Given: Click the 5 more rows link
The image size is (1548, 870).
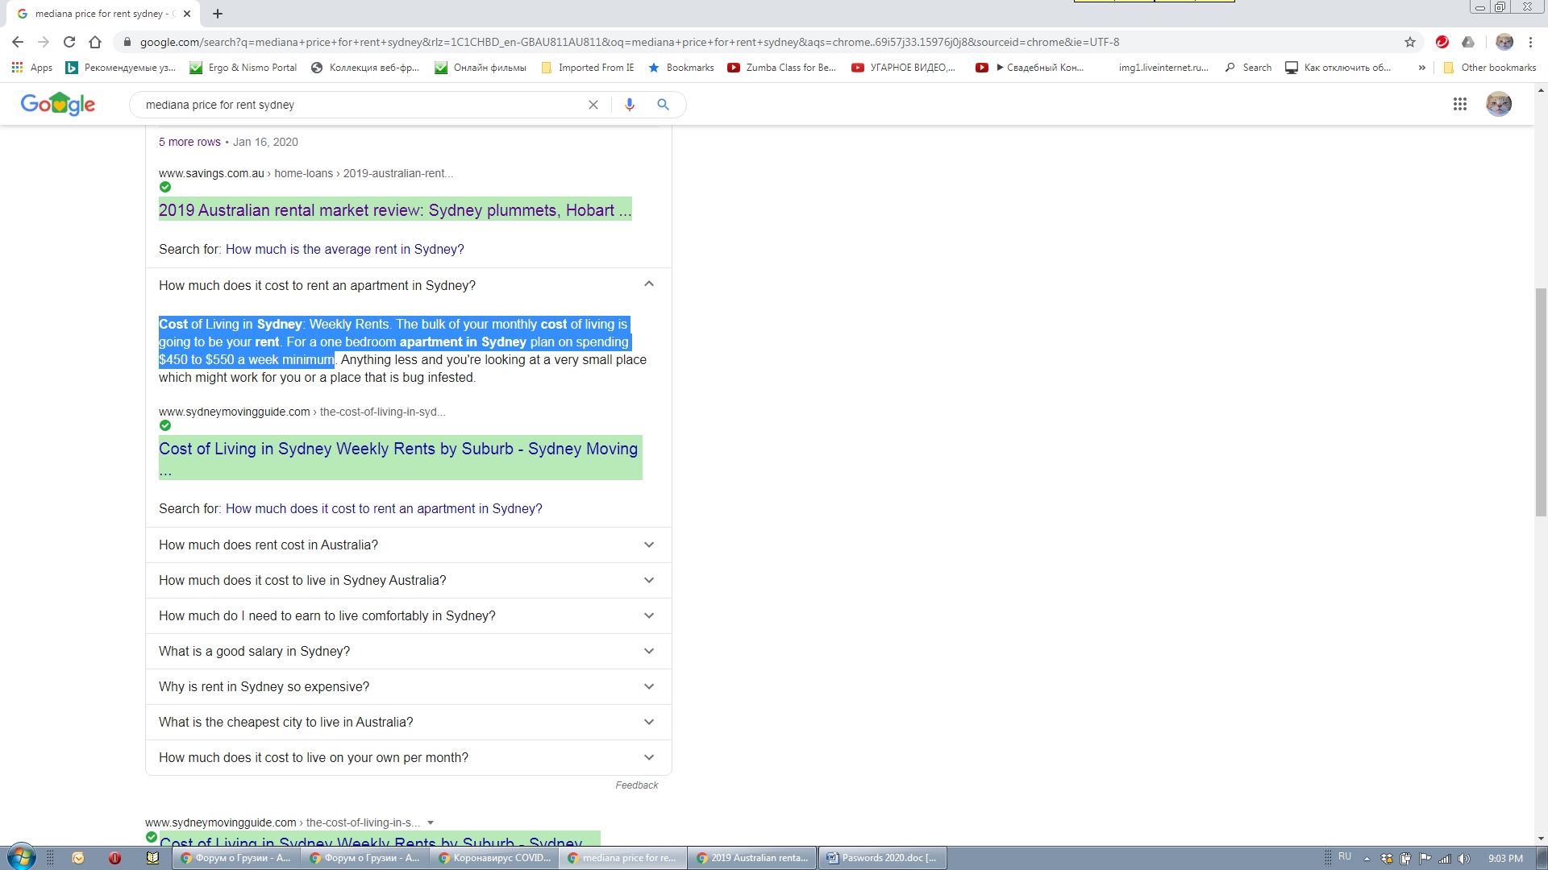Looking at the screenshot, I should [189, 142].
